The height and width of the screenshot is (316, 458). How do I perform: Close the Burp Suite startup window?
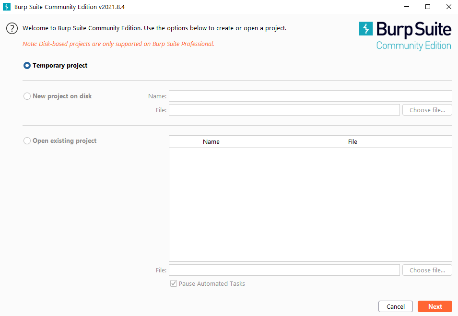point(449,7)
